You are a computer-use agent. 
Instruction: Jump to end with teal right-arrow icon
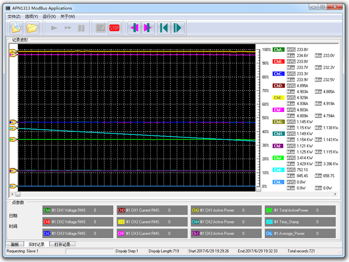177,28
